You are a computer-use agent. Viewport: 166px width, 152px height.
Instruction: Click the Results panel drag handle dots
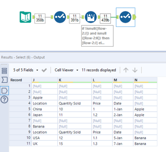4,65
